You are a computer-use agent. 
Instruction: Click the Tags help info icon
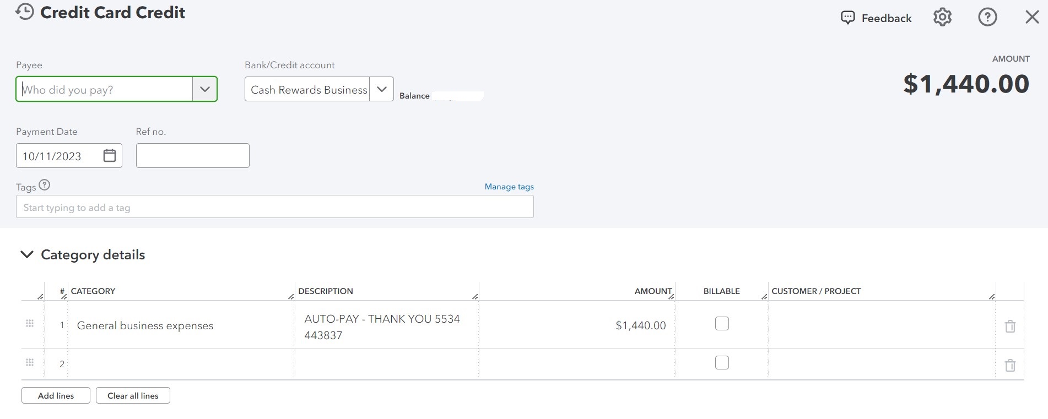(x=45, y=185)
